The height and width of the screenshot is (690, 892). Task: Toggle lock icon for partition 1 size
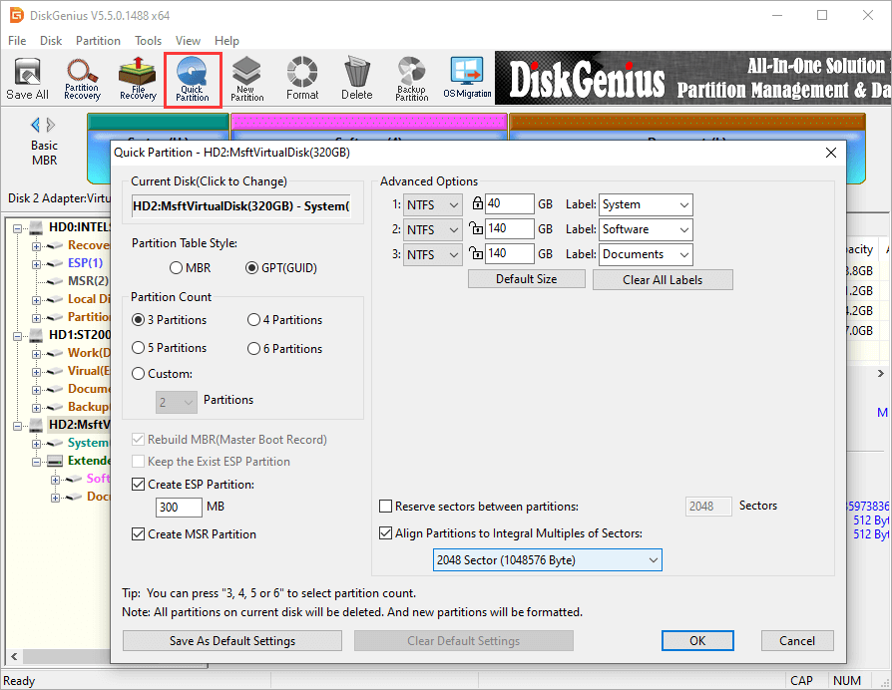click(x=477, y=204)
